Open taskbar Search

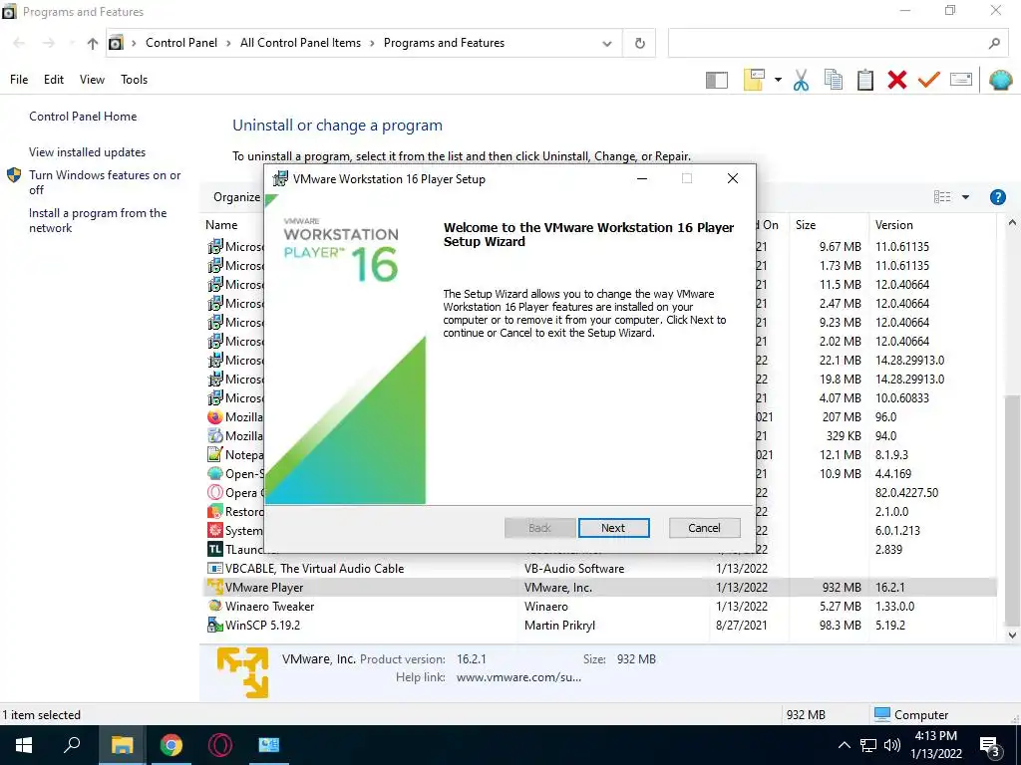click(x=72, y=745)
